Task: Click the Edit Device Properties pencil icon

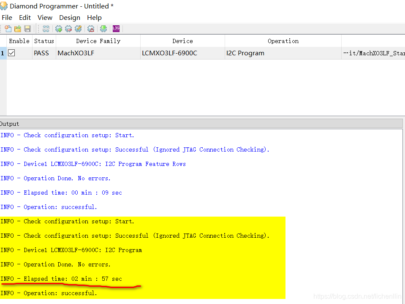Action: point(78,29)
